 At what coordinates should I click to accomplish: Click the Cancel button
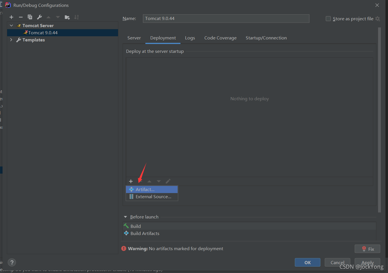(x=338, y=262)
